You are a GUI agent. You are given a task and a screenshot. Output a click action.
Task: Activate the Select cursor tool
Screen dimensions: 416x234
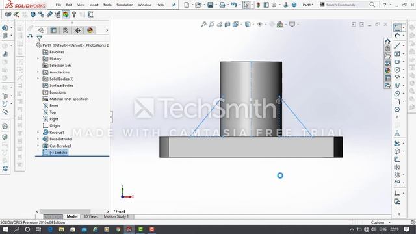click(x=246, y=5)
